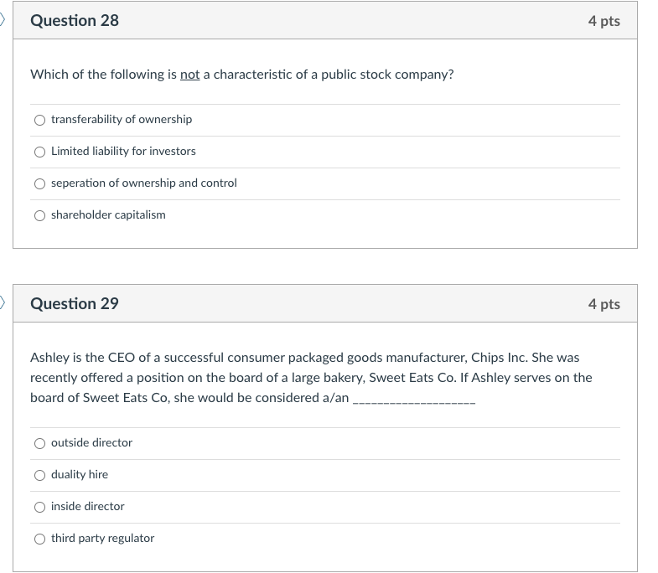658x573 pixels.
Task: Click the Question 29 heading
Action: (x=75, y=304)
